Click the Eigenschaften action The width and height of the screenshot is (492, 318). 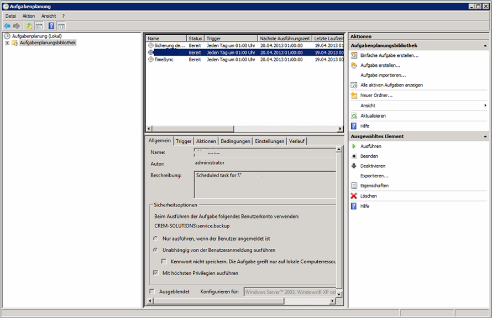374,186
